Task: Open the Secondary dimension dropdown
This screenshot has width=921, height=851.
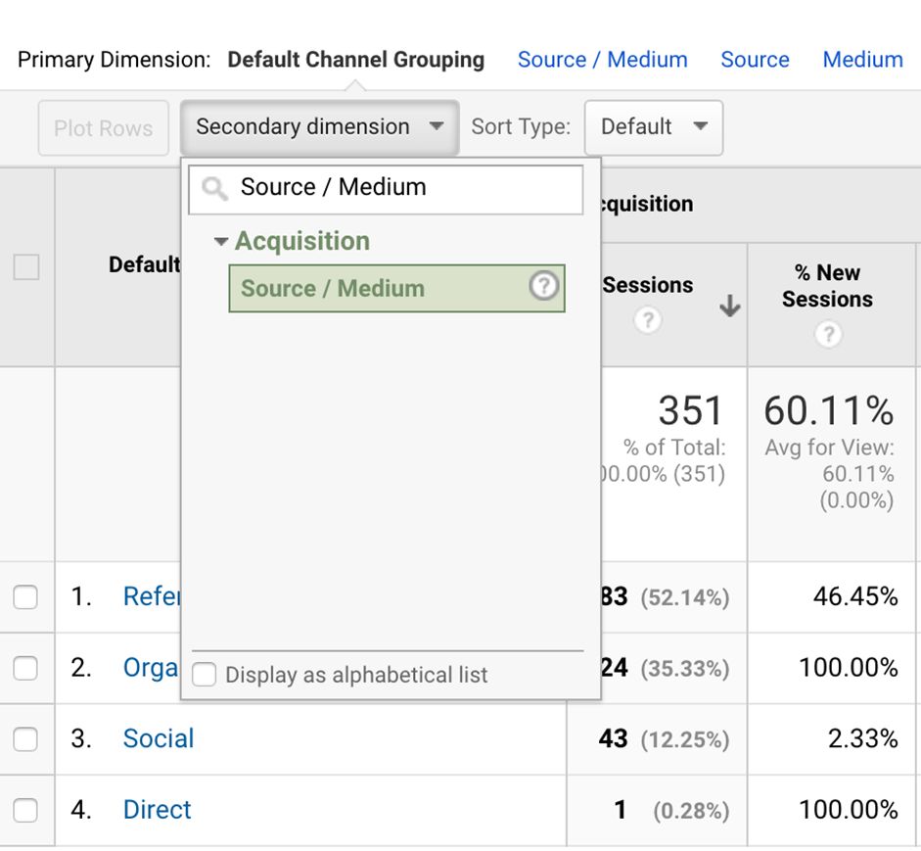Action: coord(317,126)
